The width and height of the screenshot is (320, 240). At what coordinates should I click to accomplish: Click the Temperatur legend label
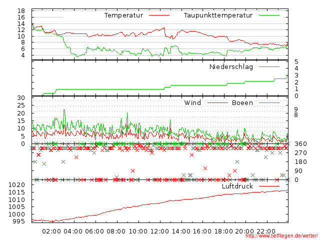[x=123, y=15]
